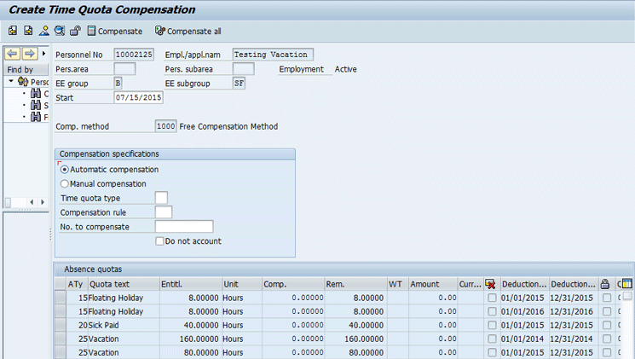
Task: Tick lock-column checkbox in Sick Paid row
Action: 607,325
